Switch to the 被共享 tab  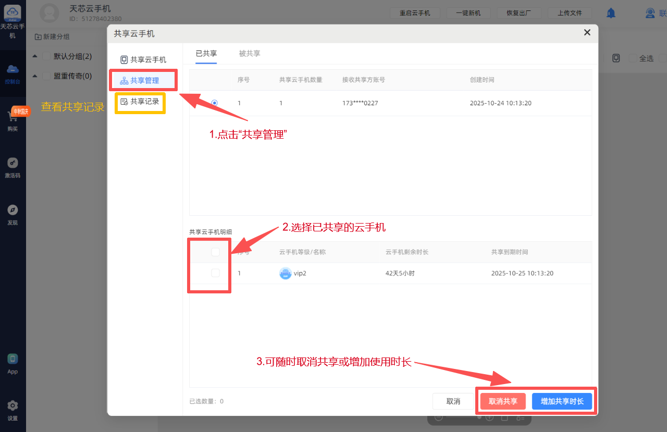(250, 53)
